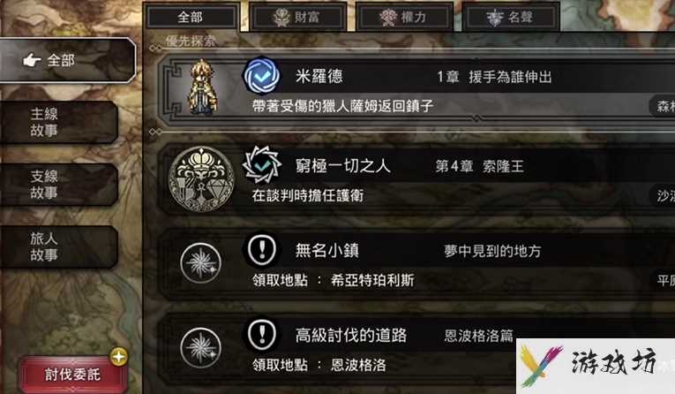Viewport: 675px width, 394px height.
Task: Open 支線故事 category
Action: click(x=58, y=184)
